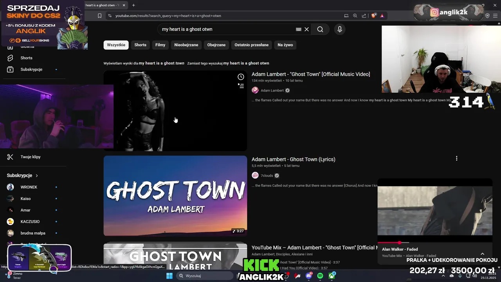Open Spotify from the taskbar
Image resolution: width=501 pixels, height=282 pixels.
click(320, 276)
